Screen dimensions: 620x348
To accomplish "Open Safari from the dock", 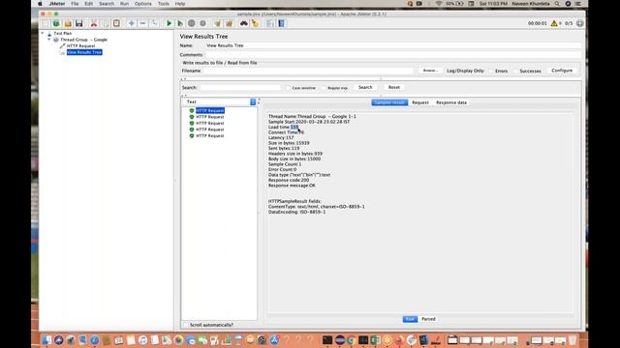I will coord(95,340).
